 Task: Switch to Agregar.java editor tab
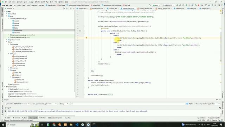click(x=83, y=8)
